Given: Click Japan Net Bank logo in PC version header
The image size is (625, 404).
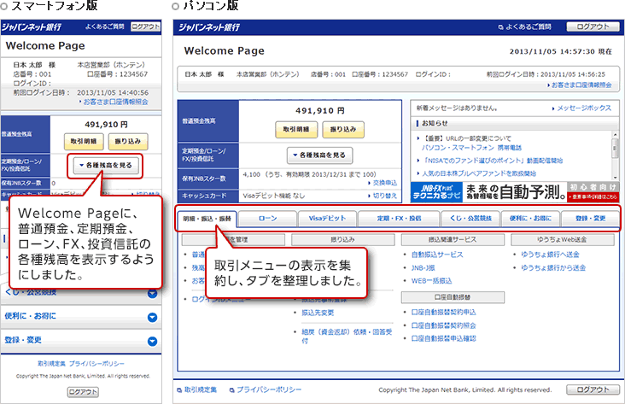Looking at the screenshot, I should coord(209,27).
